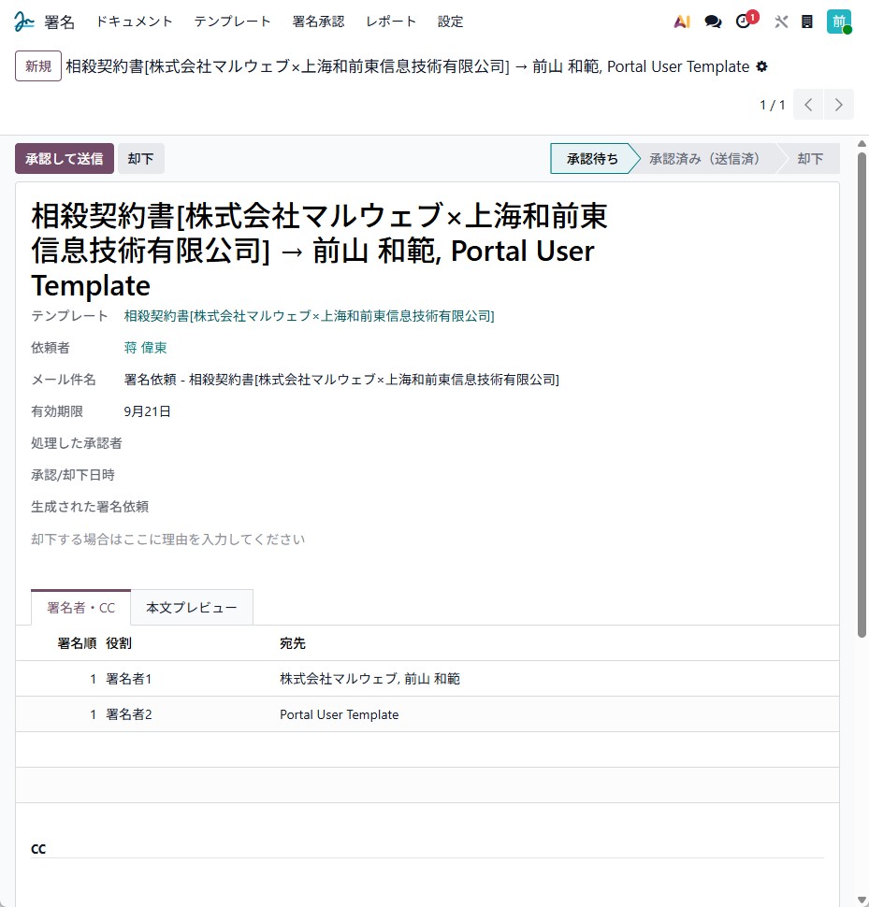Click the 新規 button

(x=38, y=66)
